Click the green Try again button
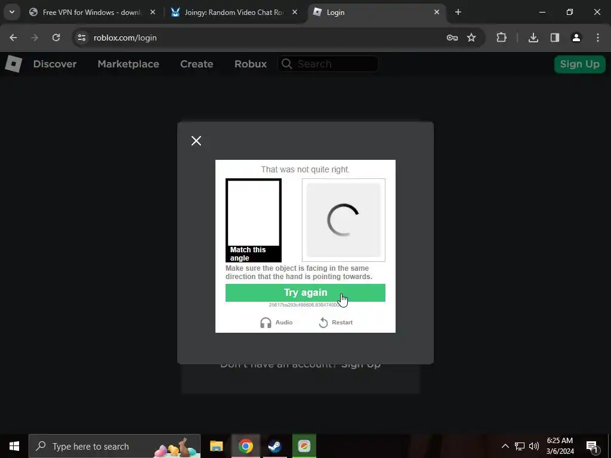 305,292
